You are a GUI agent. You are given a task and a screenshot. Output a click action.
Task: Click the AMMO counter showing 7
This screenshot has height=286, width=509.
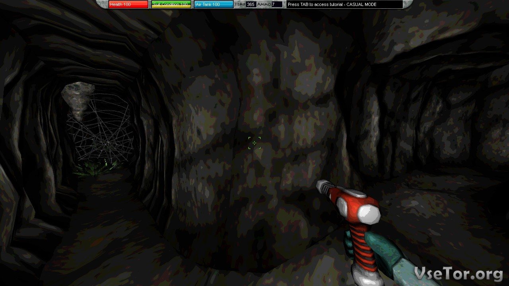pyautogui.click(x=277, y=4)
